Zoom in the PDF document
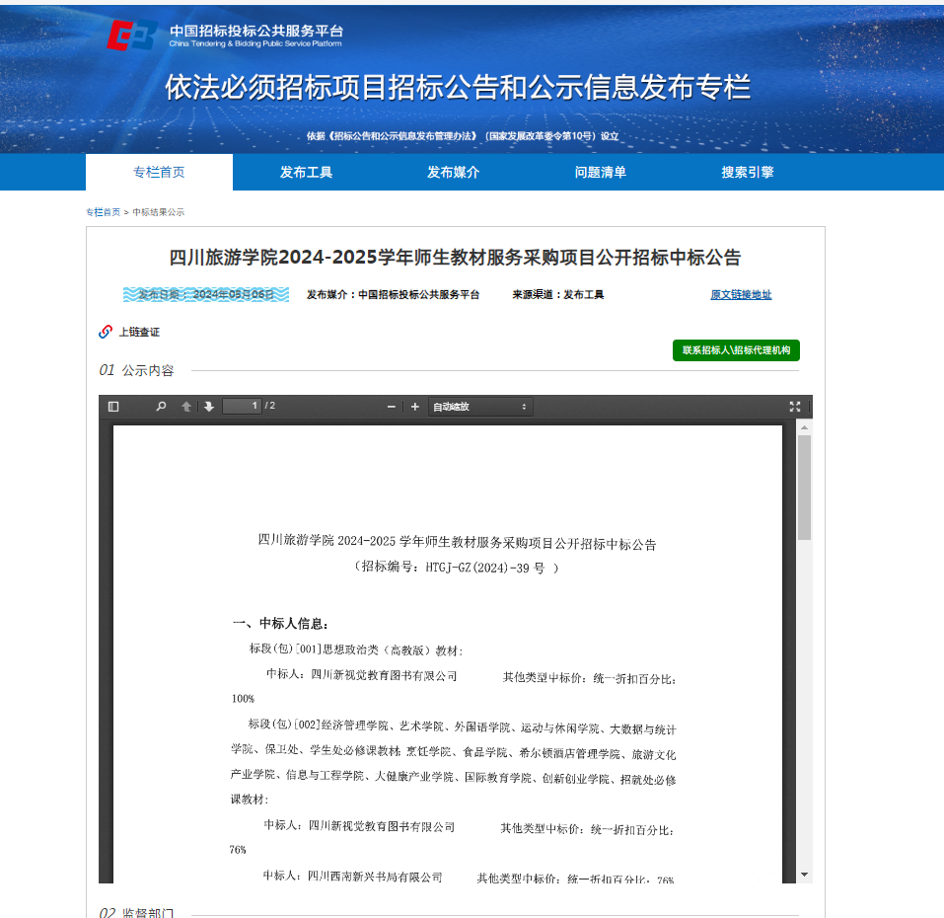 (415, 407)
